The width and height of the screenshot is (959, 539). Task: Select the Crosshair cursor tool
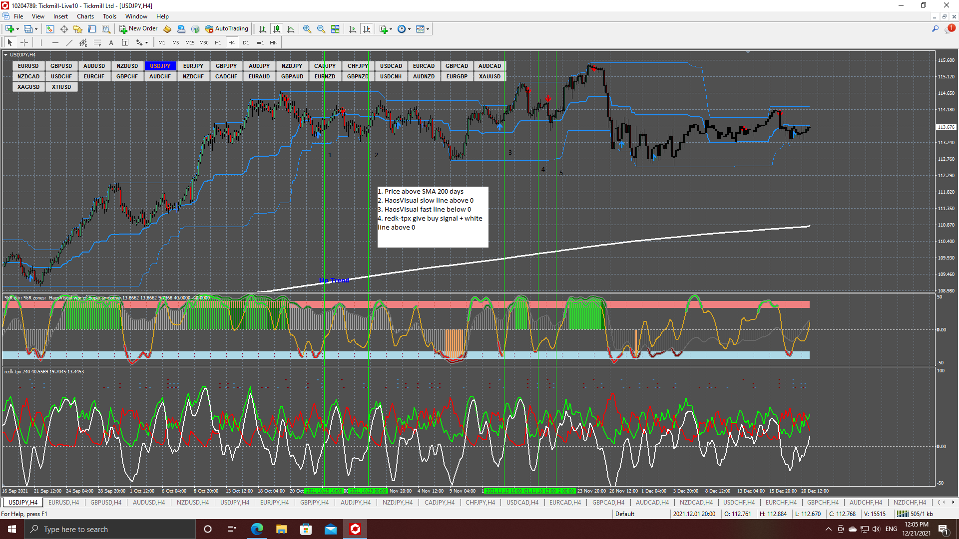point(24,43)
